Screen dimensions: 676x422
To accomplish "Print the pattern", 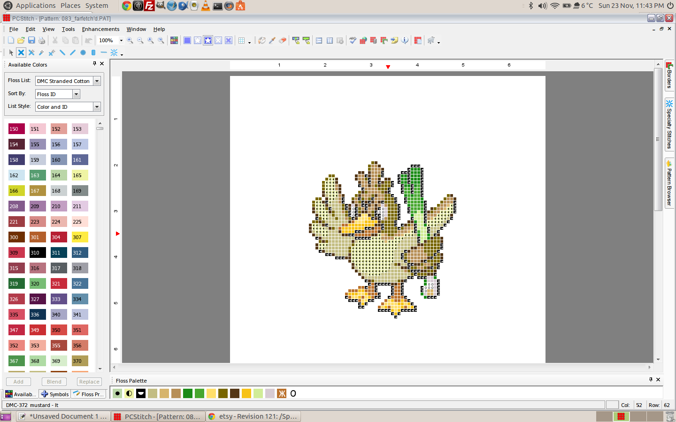I will pos(42,41).
